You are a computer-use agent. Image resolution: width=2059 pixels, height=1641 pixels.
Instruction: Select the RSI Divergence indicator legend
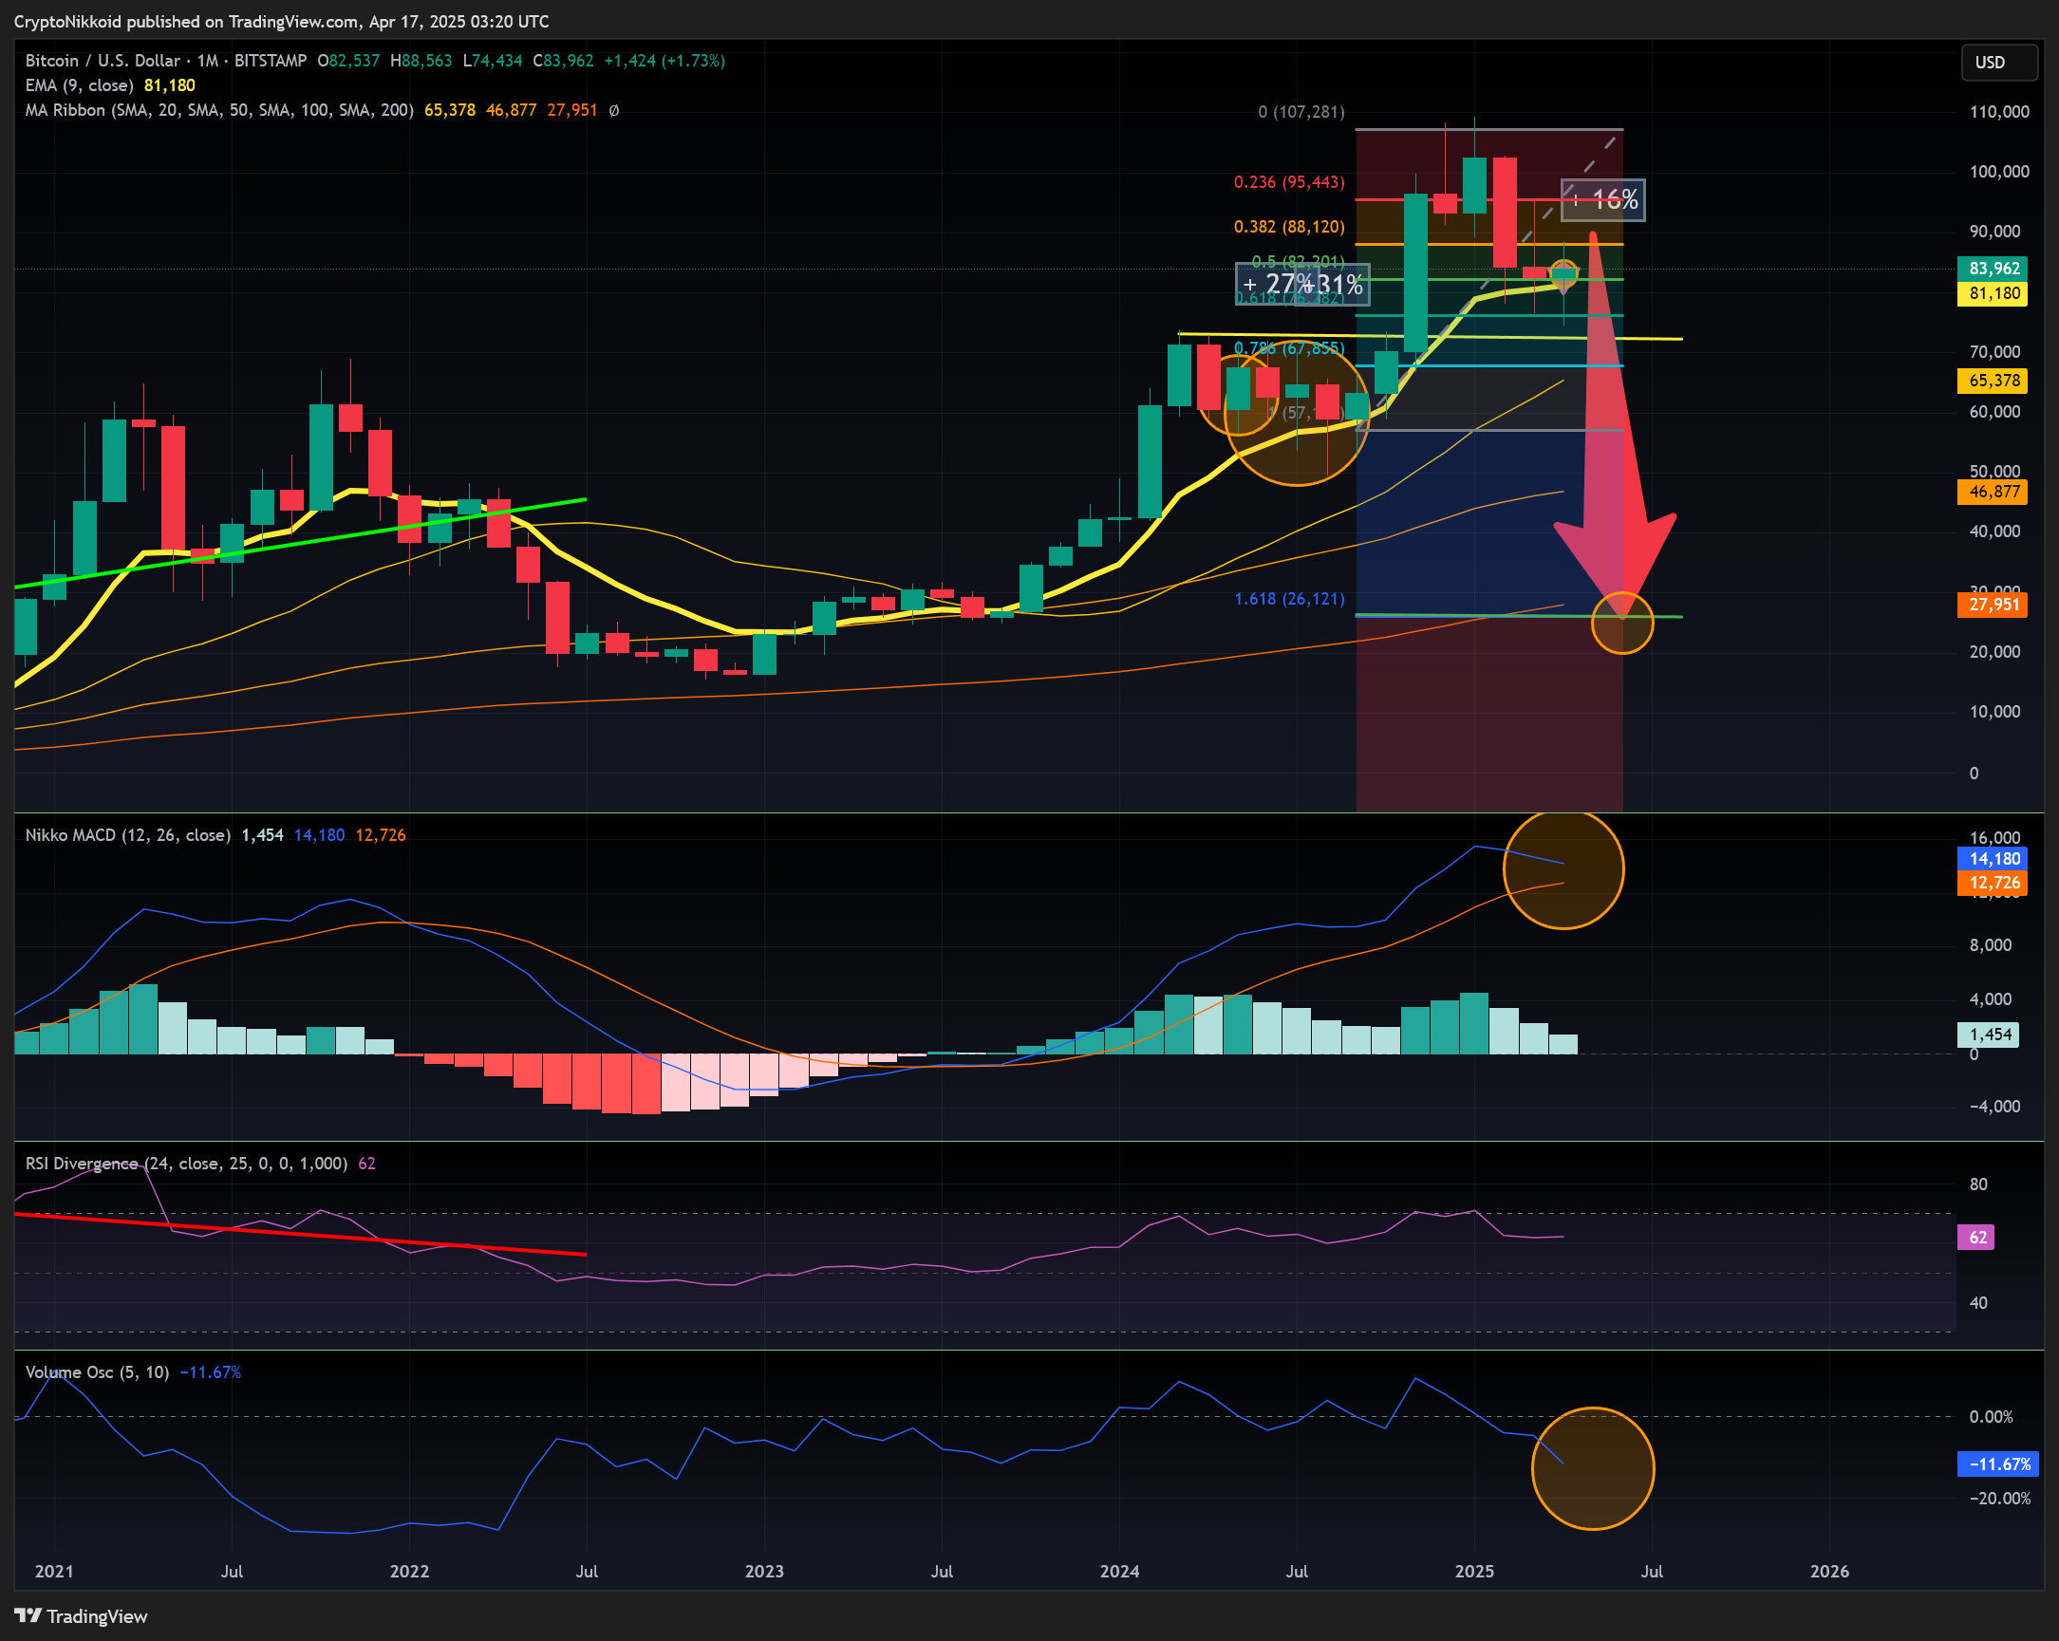tap(186, 1164)
